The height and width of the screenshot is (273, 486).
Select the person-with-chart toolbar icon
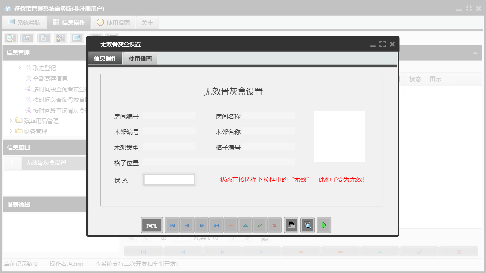(x=60, y=38)
